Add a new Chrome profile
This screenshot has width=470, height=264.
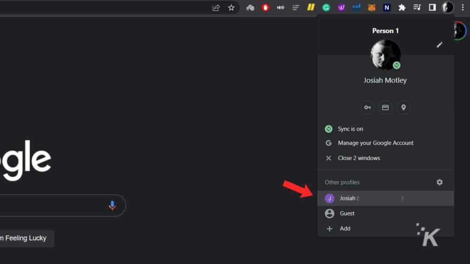coord(386,229)
